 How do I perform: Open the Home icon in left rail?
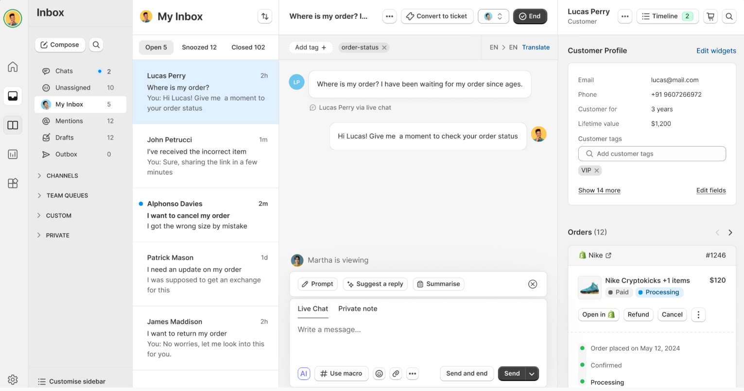coord(13,67)
